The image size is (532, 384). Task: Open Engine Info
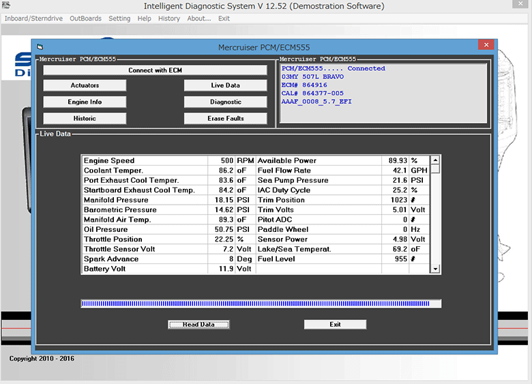tap(85, 102)
